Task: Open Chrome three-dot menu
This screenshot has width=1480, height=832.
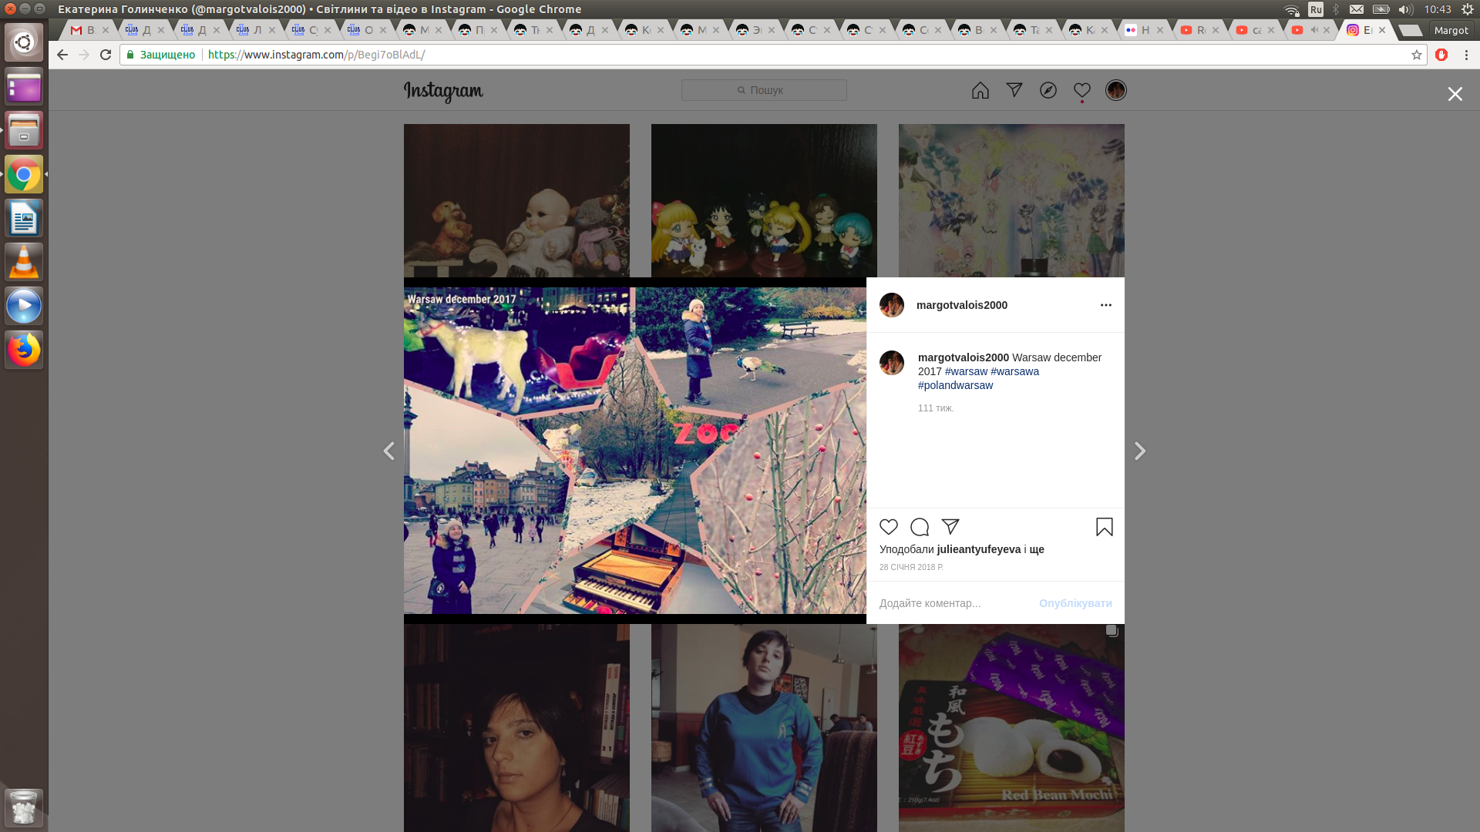Action: click(1466, 55)
